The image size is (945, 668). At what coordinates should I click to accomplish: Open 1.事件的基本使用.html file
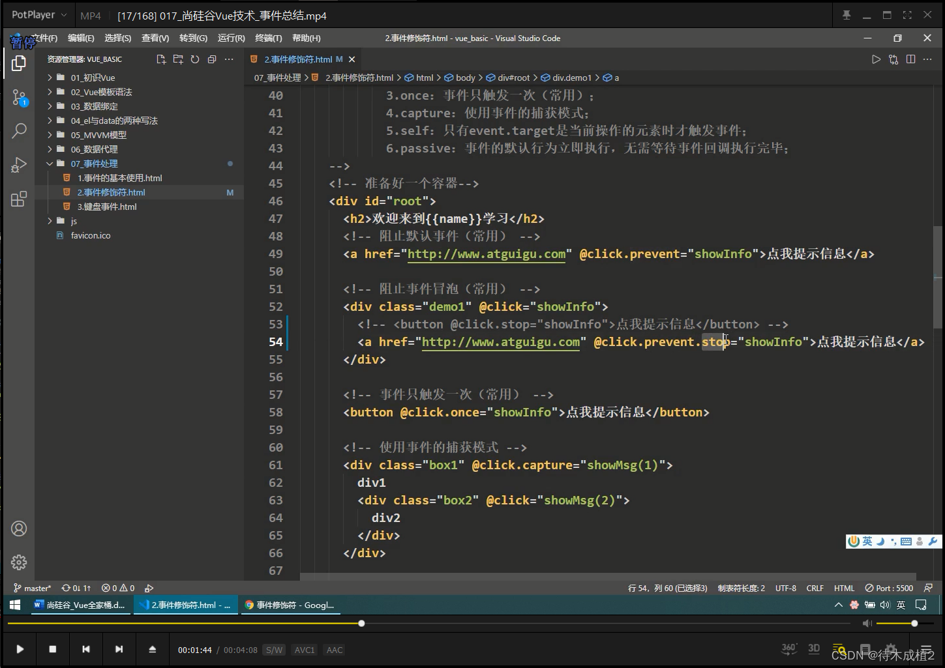point(120,178)
